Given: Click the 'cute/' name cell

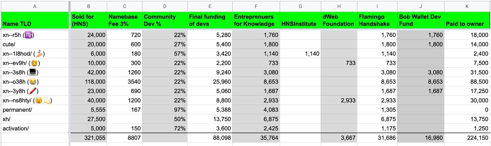Looking at the screenshot, I should (x=35, y=44).
